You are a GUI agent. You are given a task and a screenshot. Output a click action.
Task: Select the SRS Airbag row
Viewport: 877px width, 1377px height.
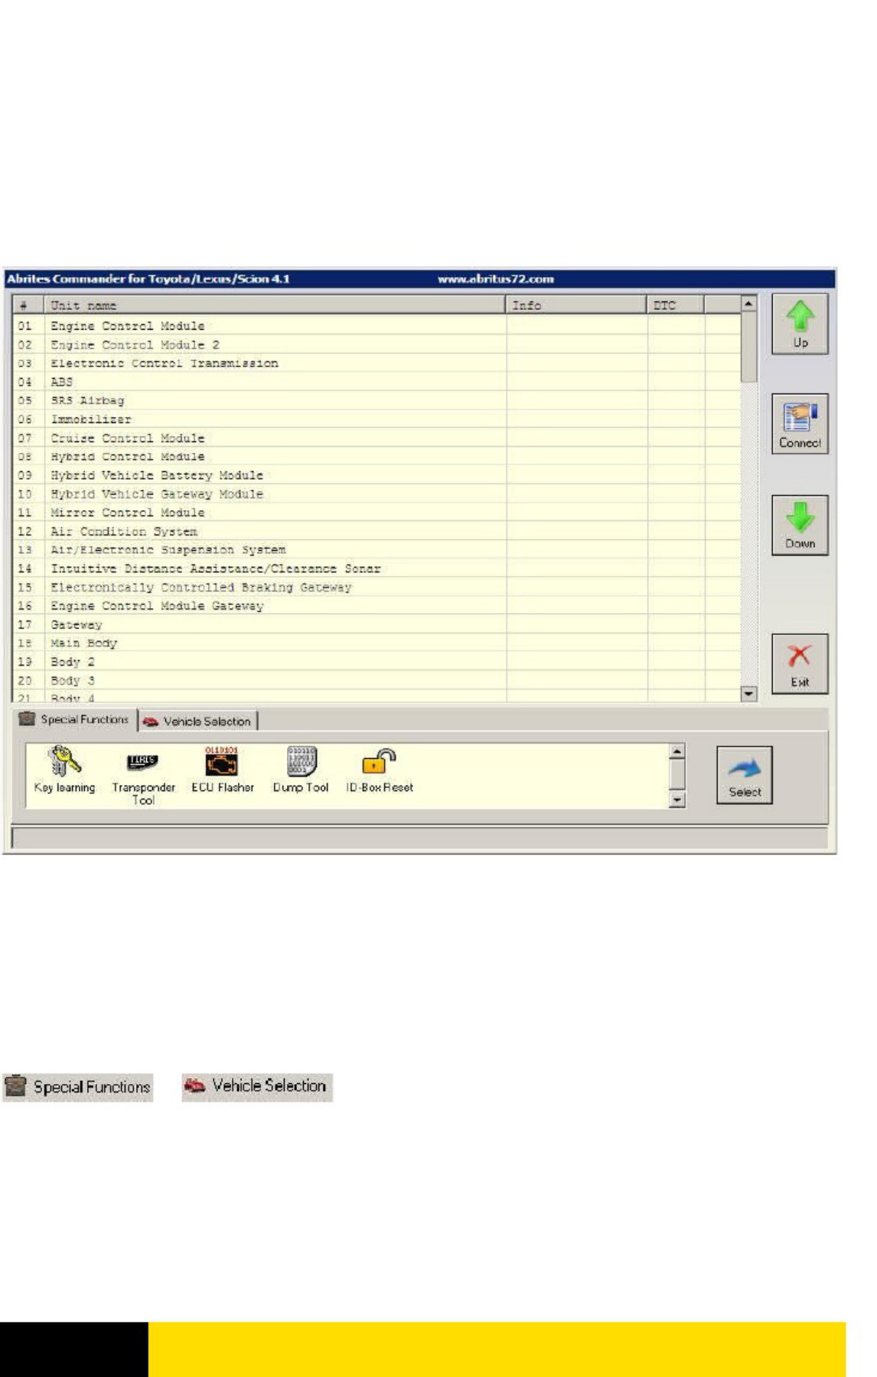coord(377,401)
